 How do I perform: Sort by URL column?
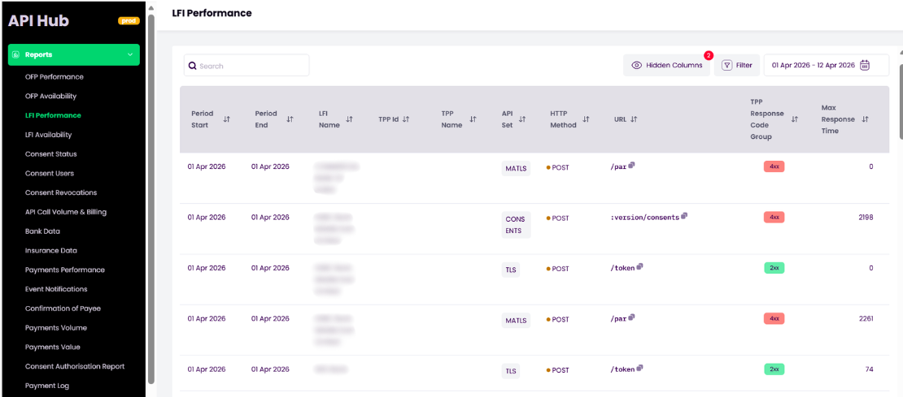(634, 119)
